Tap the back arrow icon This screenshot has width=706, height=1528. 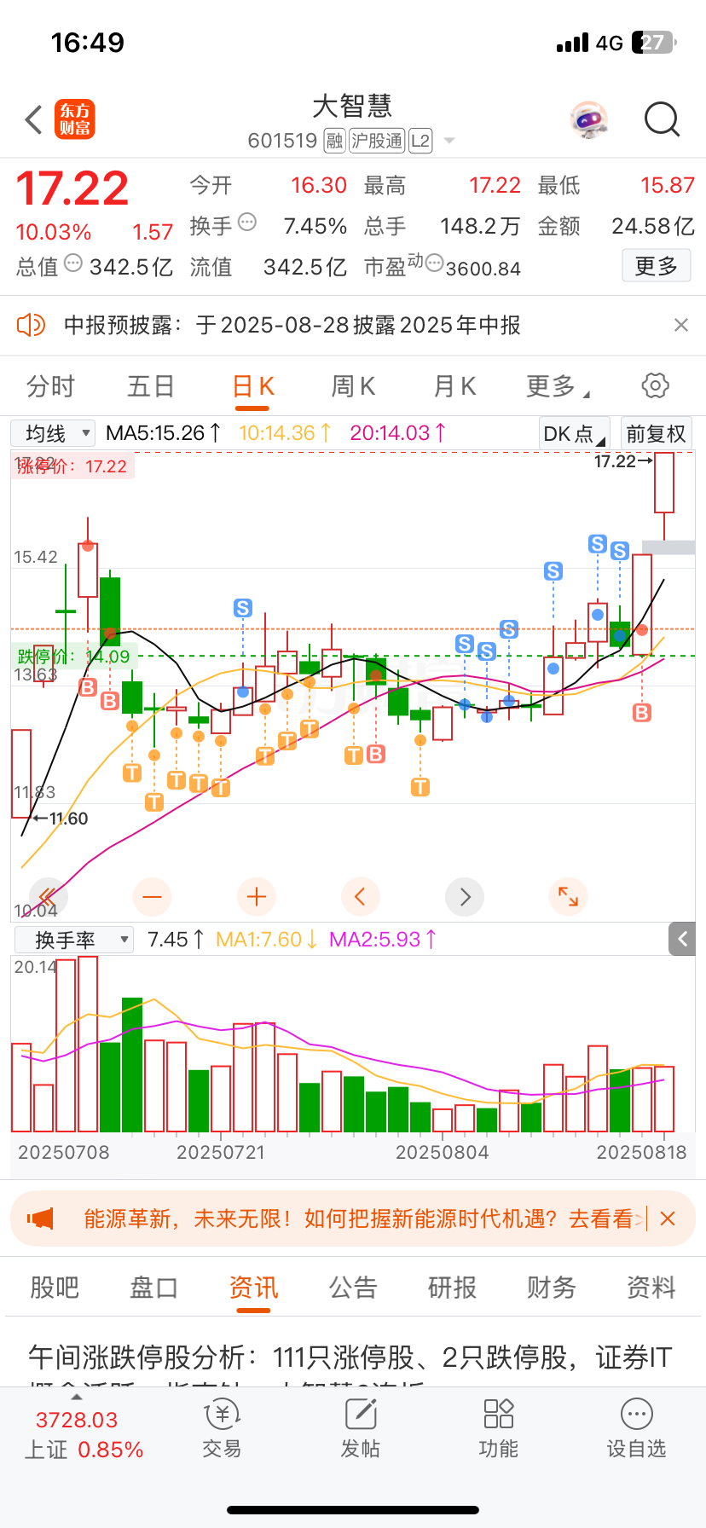tap(33, 120)
